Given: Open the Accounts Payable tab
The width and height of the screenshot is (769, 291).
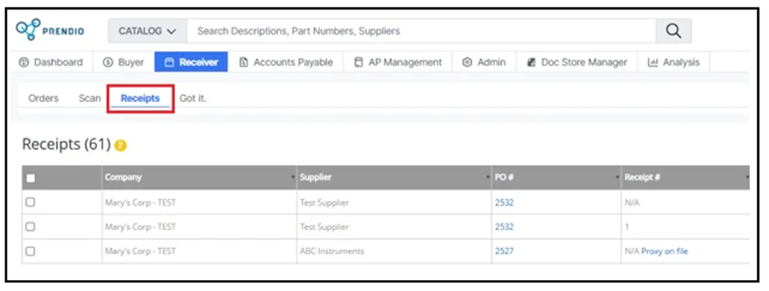Looking at the screenshot, I should [x=286, y=62].
